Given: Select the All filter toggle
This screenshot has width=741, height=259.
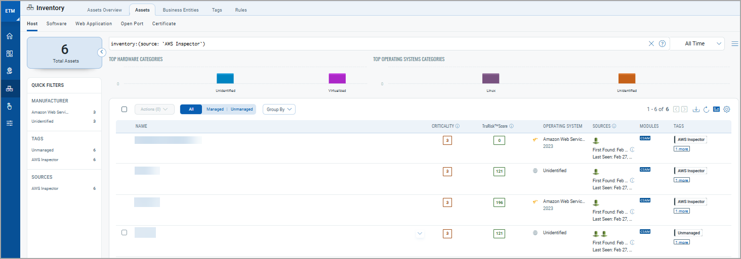Looking at the screenshot, I should pyautogui.click(x=191, y=109).
